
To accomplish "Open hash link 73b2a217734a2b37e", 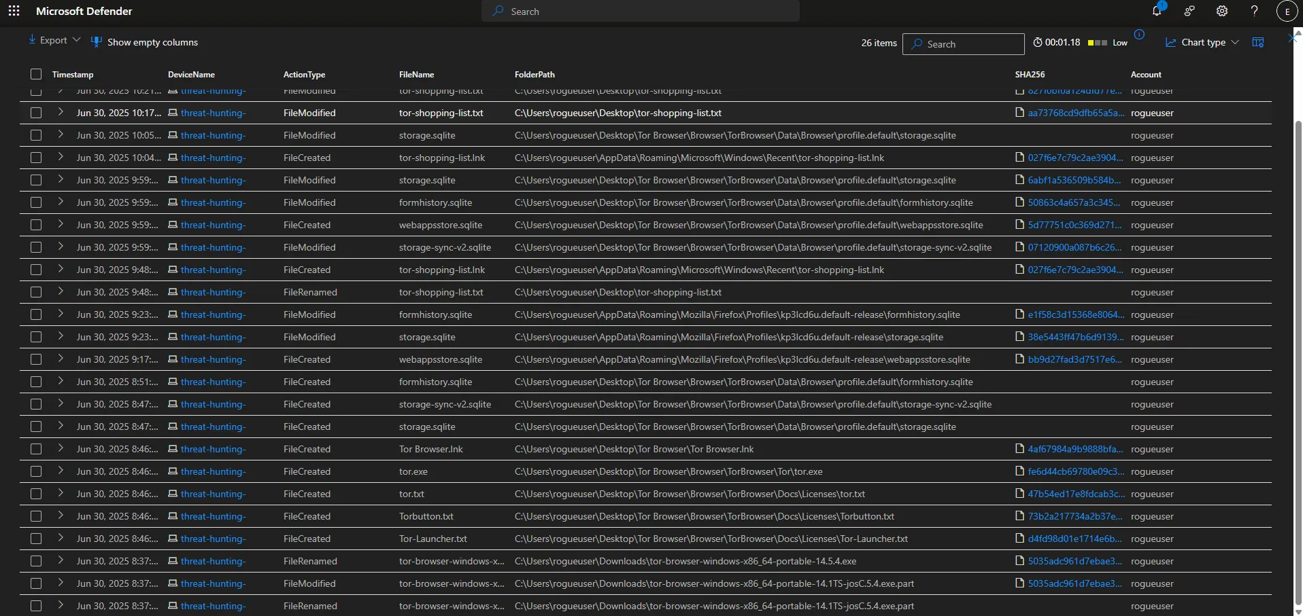I will (1075, 516).
